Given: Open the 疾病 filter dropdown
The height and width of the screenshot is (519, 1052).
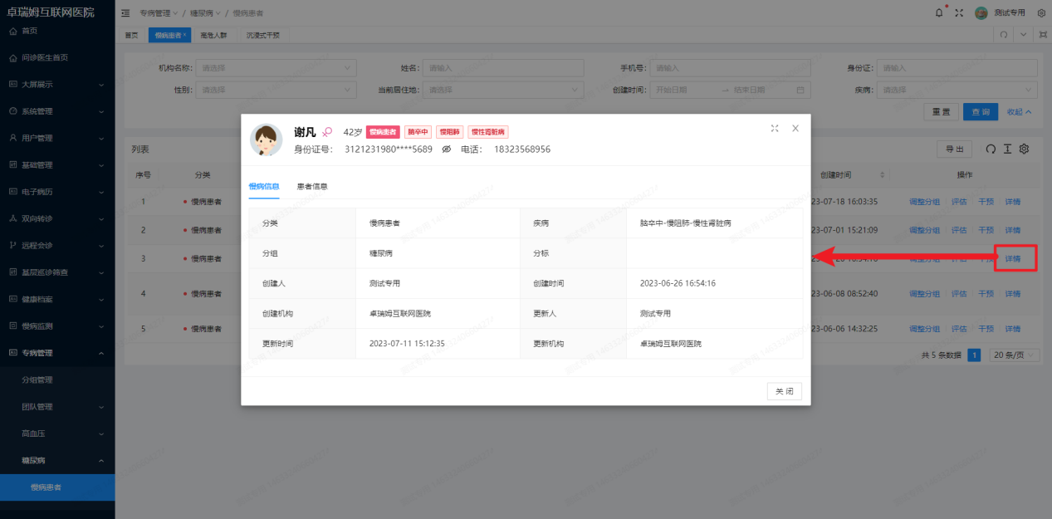Looking at the screenshot, I should tap(957, 90).
